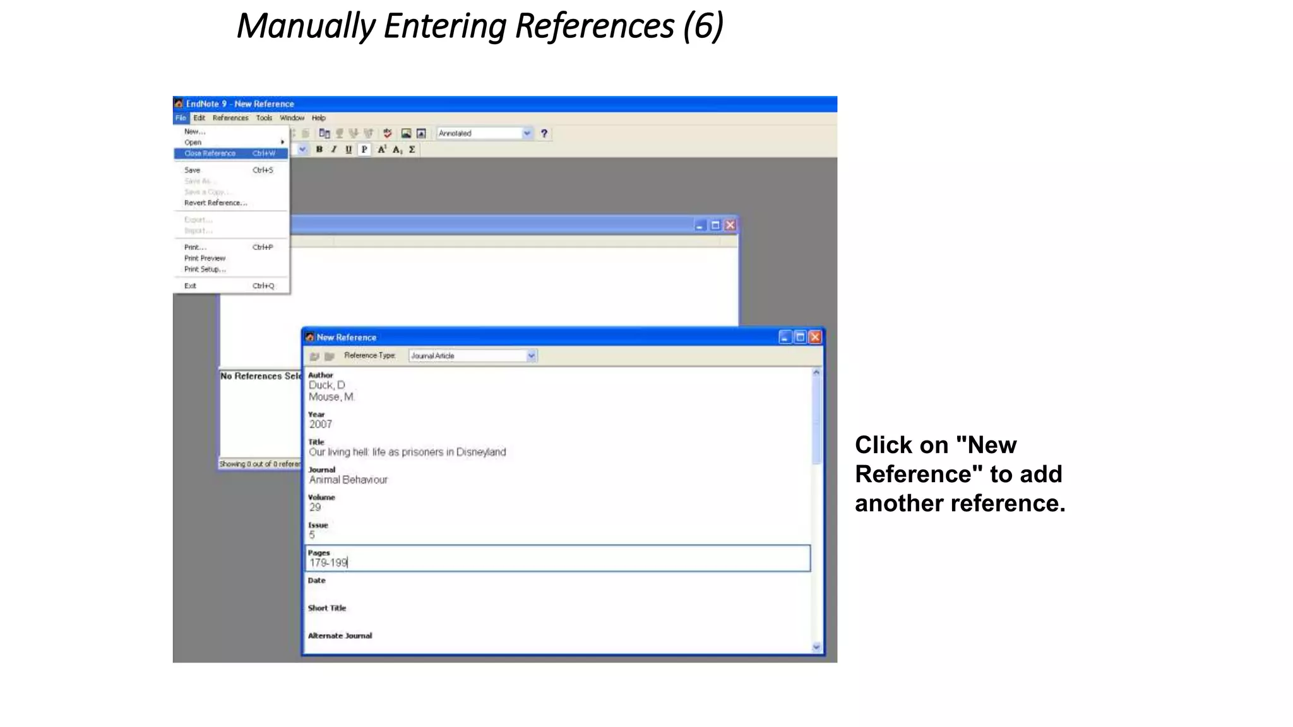Viewport: 1293px width, 727px height.
Task: Click 'No References Sele' preview text
Action: click(x=261, y=376)
